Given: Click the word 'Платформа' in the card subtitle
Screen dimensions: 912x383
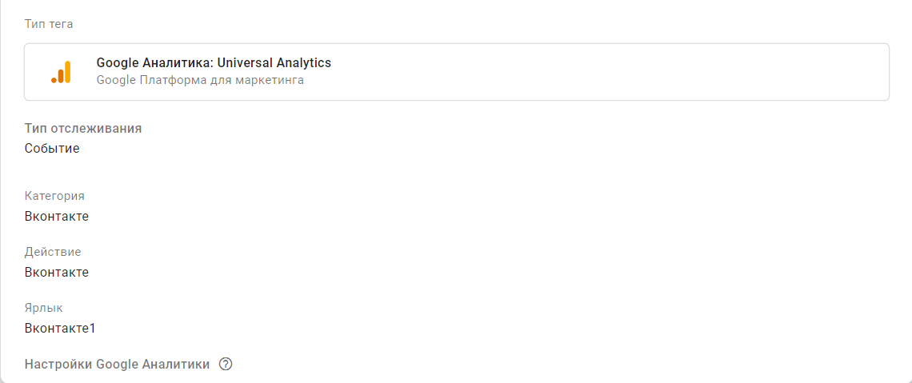Looking at the screenshot, I should pyautogui.click(x=168, y=80).
